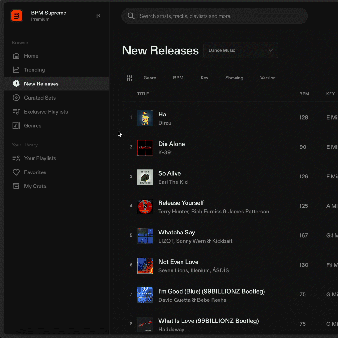Click the BPM value 90 for Die Alone
This screenshot has height=338, width=338.
coord(303,147)
